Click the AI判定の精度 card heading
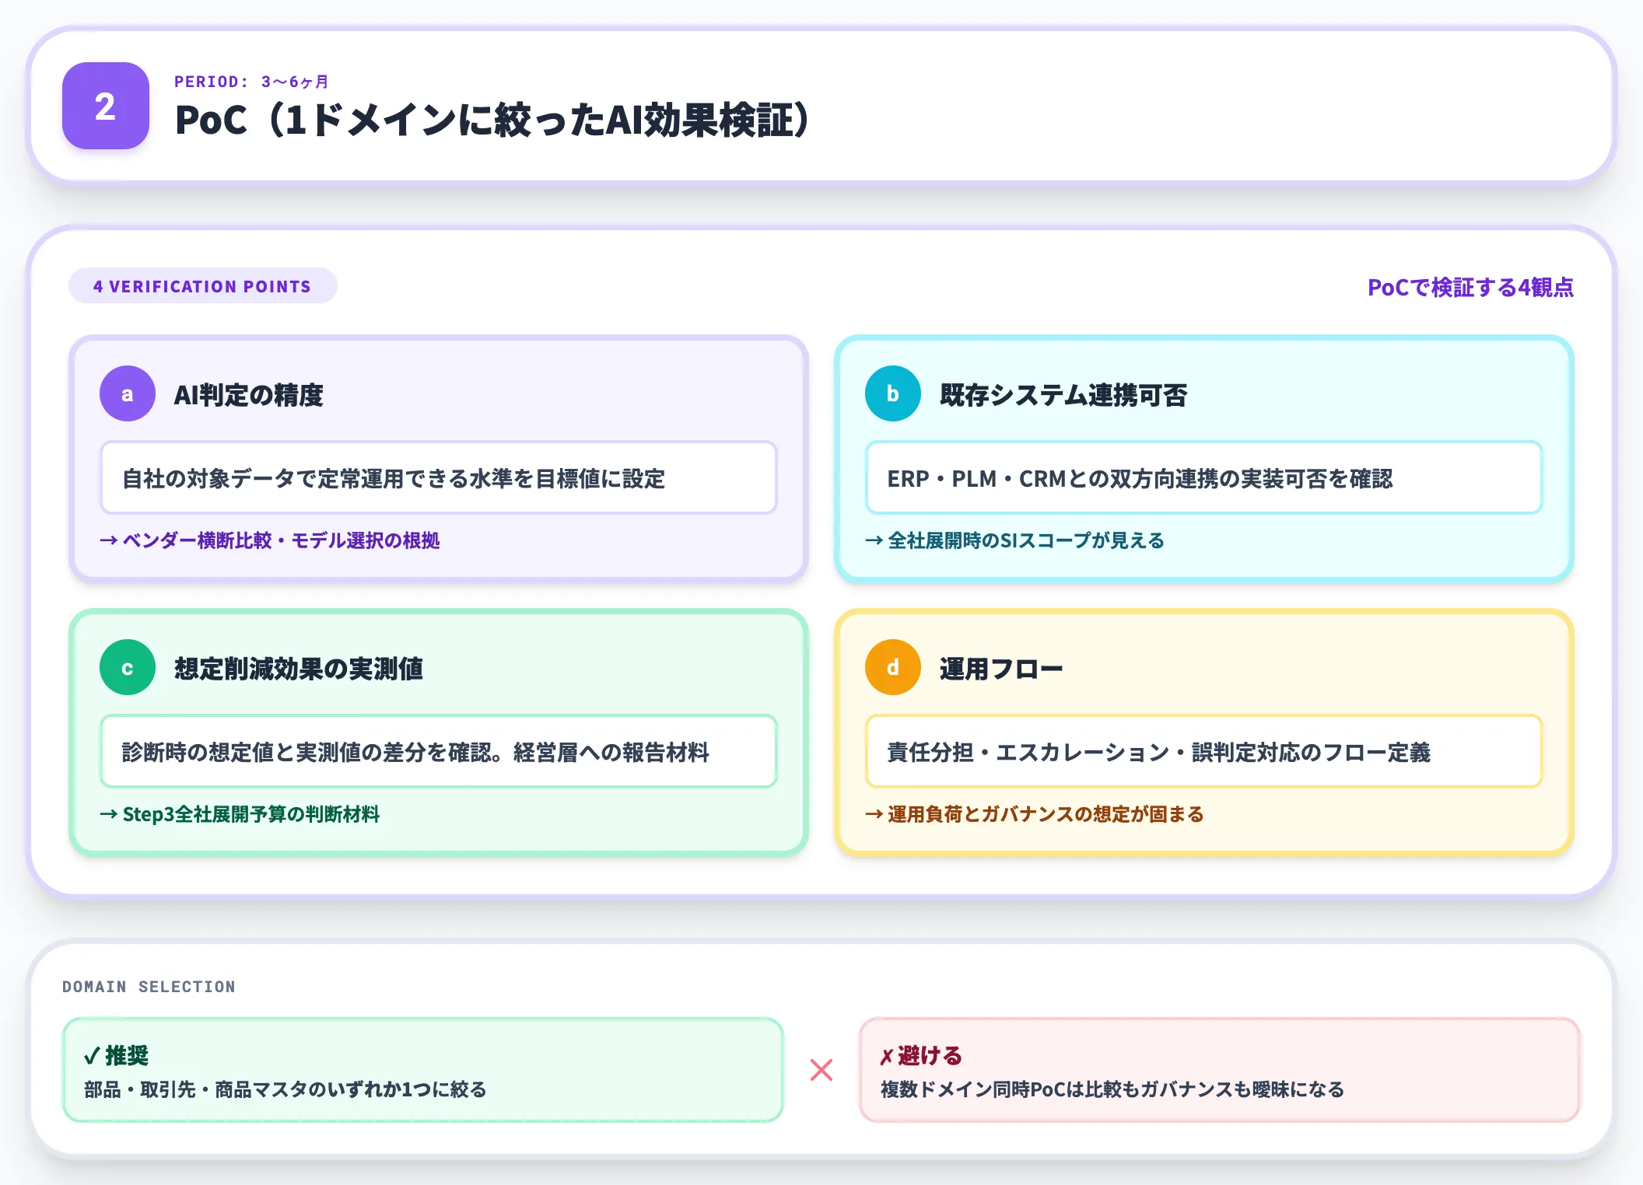Image resolution: width=1643 pixels, height=1185 pixels. [248, 395]
